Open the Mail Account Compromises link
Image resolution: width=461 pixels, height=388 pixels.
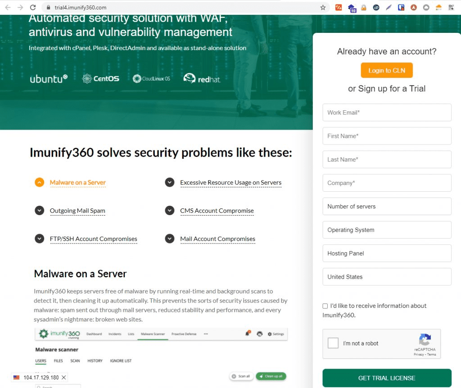click(217, 239)
